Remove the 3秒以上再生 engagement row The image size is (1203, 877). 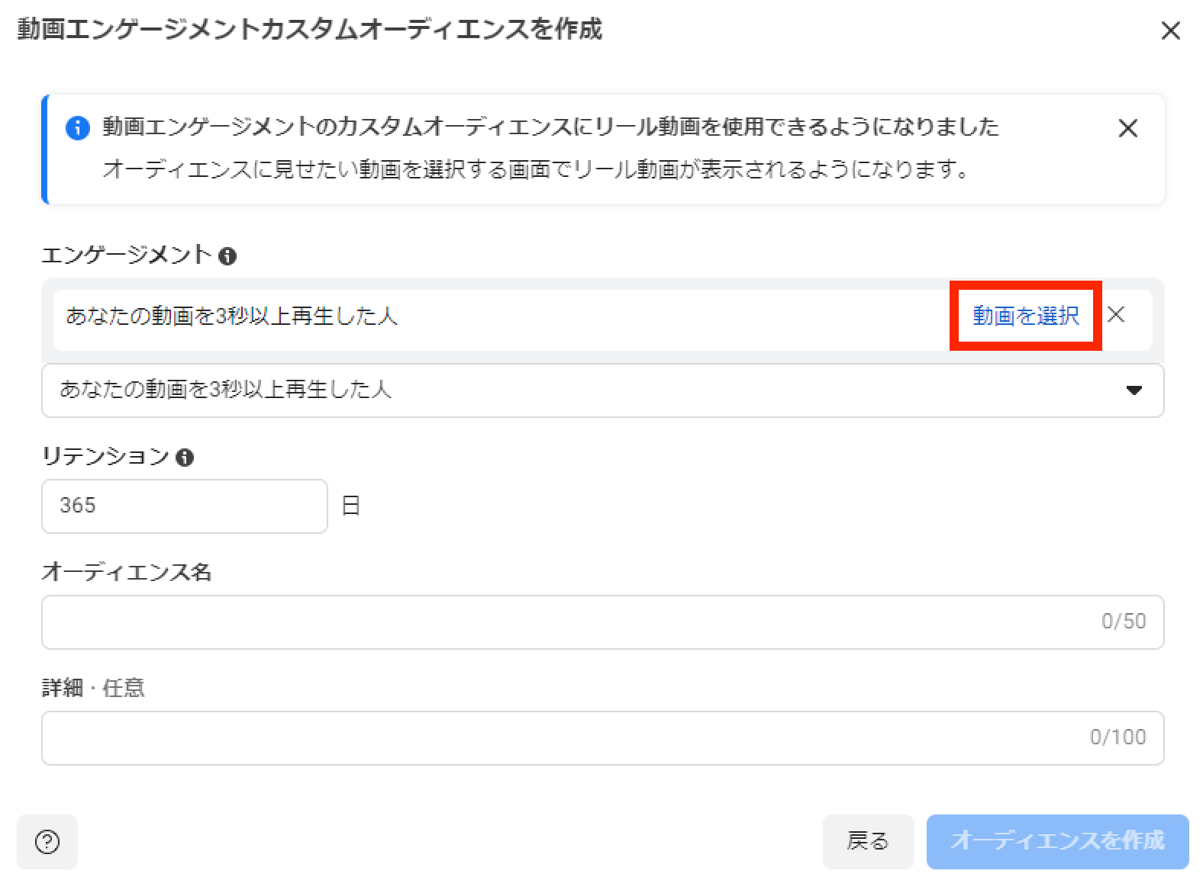tap(1115, 315)
